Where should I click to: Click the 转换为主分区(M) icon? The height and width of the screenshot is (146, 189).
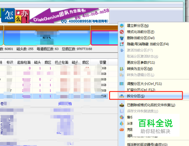(x=122, y=69)
